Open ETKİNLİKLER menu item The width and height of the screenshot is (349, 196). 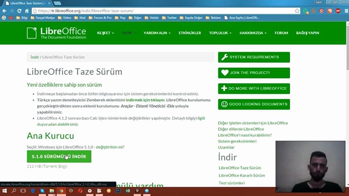(190, 33)
